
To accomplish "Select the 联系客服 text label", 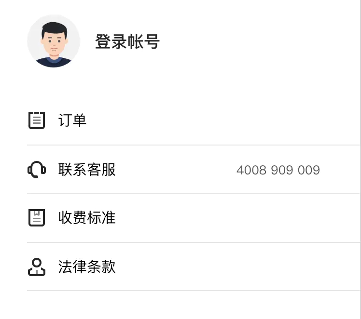I will click(x=87, y=170).
